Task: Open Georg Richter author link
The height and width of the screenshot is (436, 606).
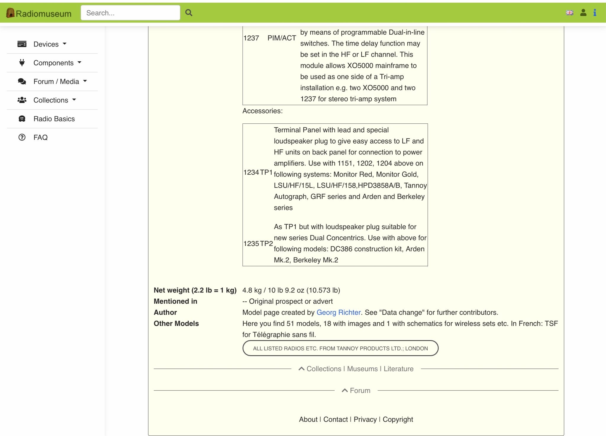Action: click(x=339, y=312)
